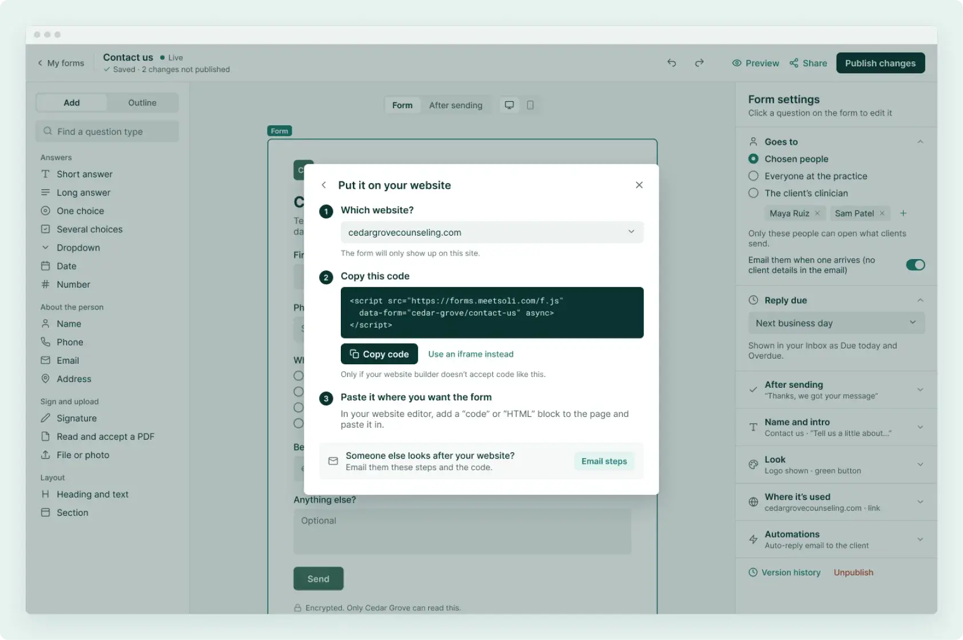This screenshot has height=640, width=963.
Task: Select Everyone at the practice option
Action: pos(754,176)
